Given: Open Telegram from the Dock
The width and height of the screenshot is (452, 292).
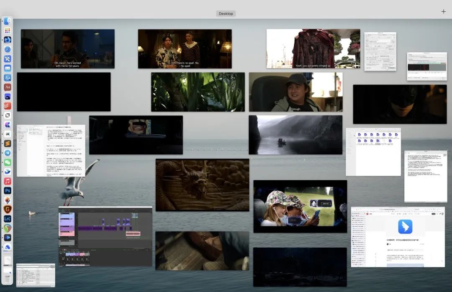Looking at the screenshot, I should (x=8, y=153).
